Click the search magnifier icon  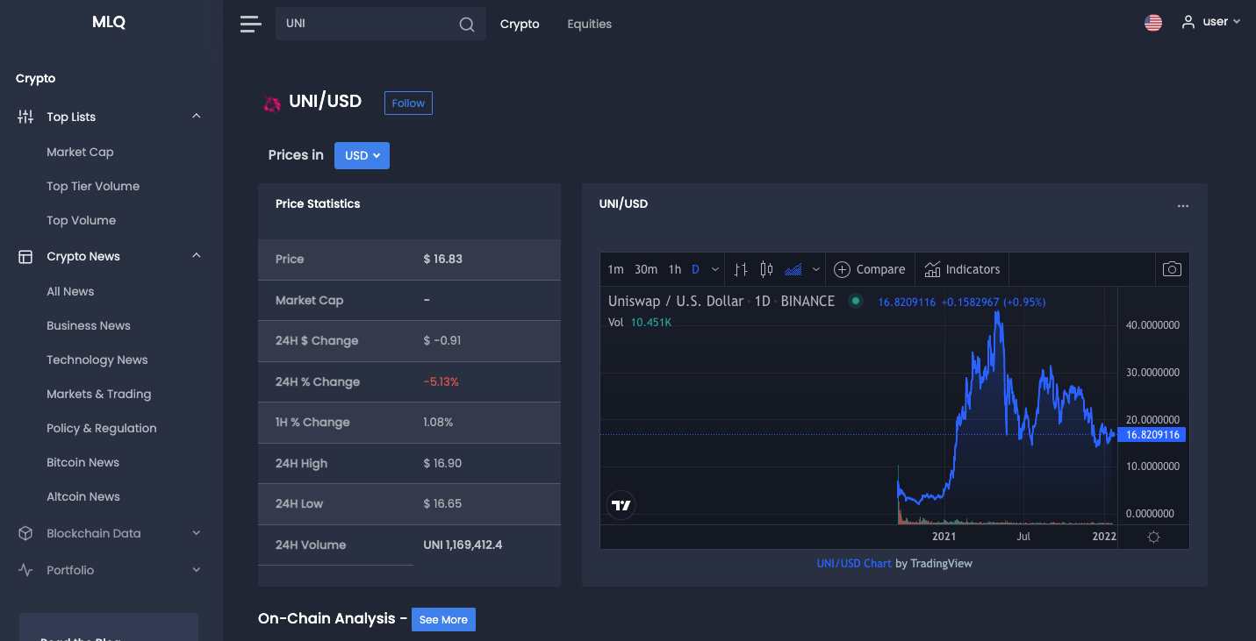pos(467,25)
